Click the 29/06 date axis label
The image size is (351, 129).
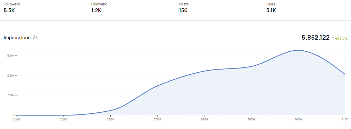coord(251,120)
